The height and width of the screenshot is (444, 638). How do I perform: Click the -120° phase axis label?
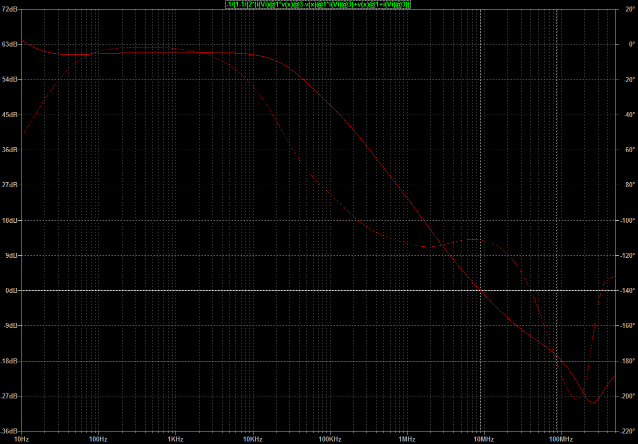627,255
